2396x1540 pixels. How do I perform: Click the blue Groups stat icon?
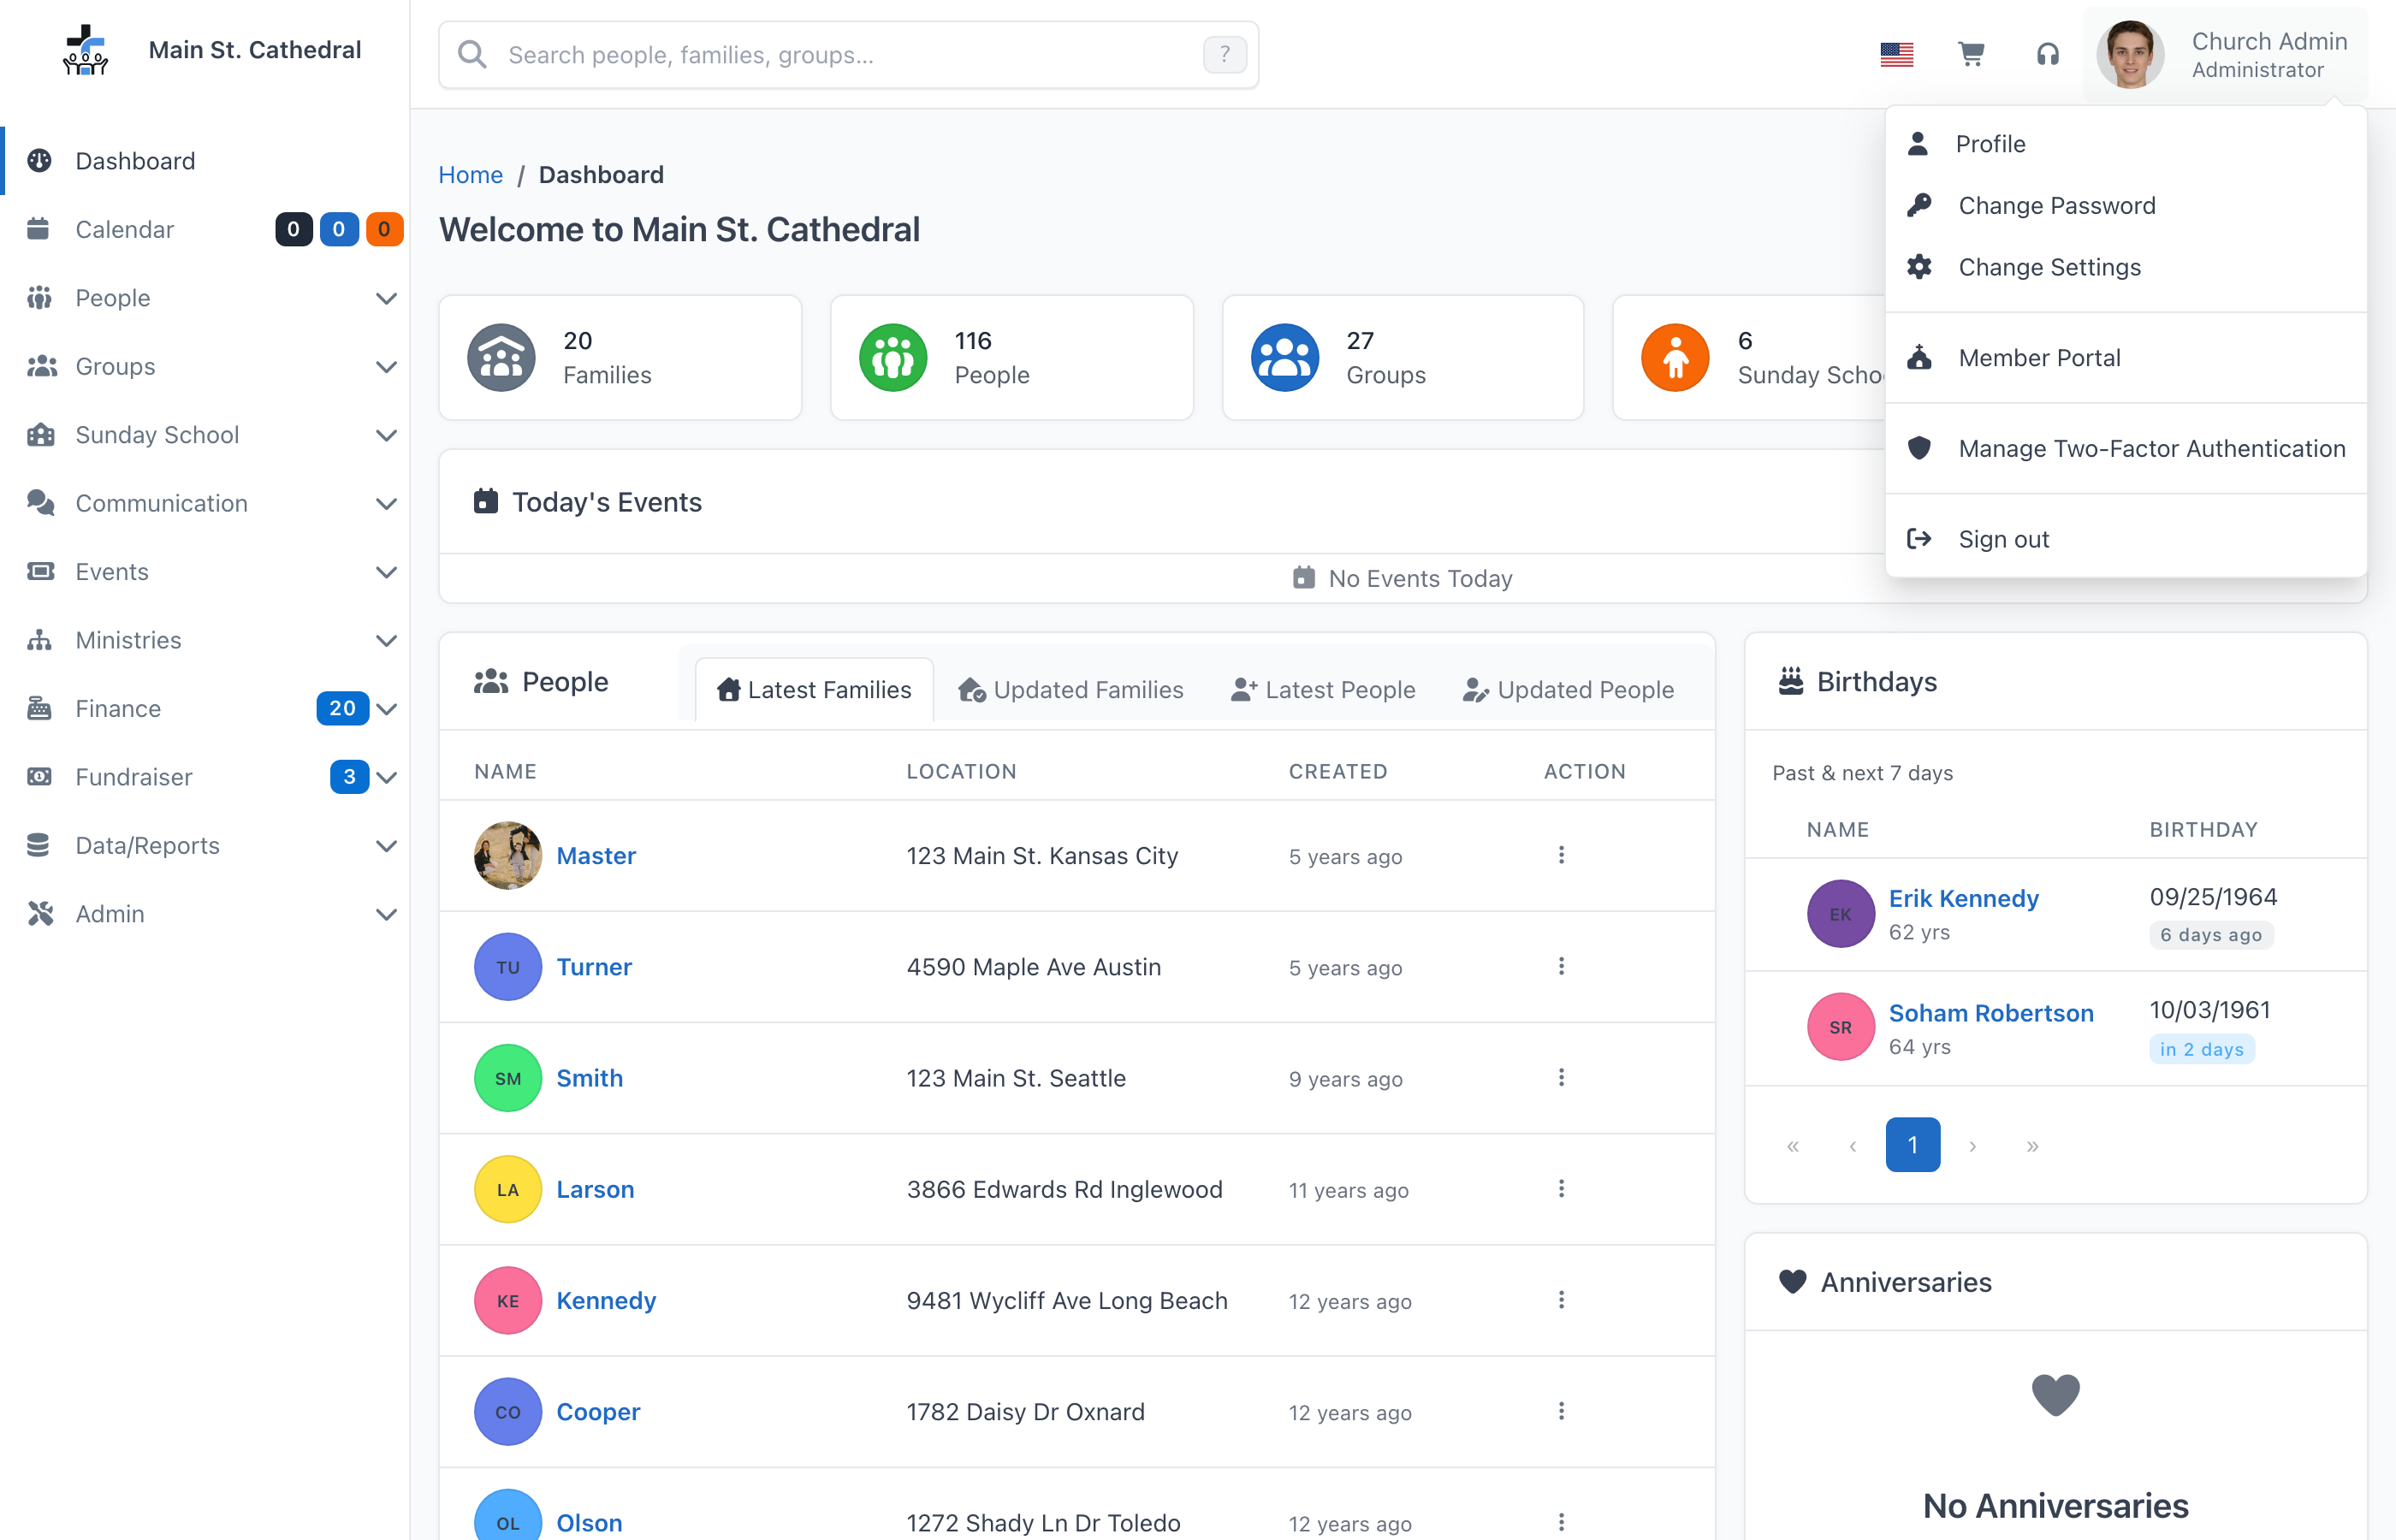[x=1284, y=357]
